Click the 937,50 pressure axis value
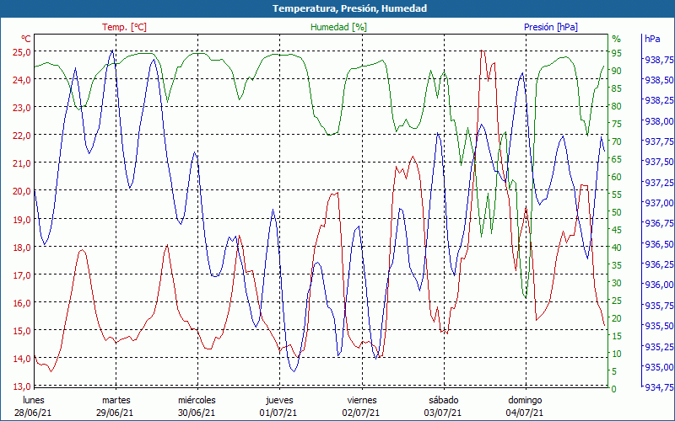This screenshot has height=421, width=675. pyautogui.click(x=659, y=162)
